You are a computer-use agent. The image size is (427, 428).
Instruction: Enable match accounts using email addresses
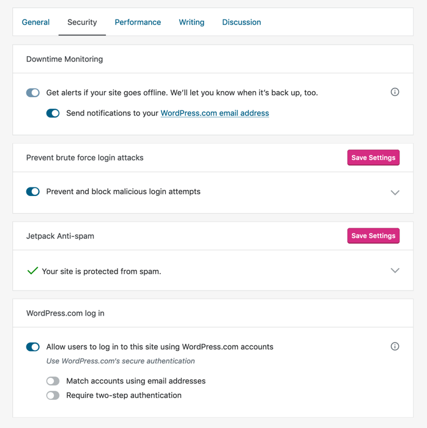click(x=53, y=381)
